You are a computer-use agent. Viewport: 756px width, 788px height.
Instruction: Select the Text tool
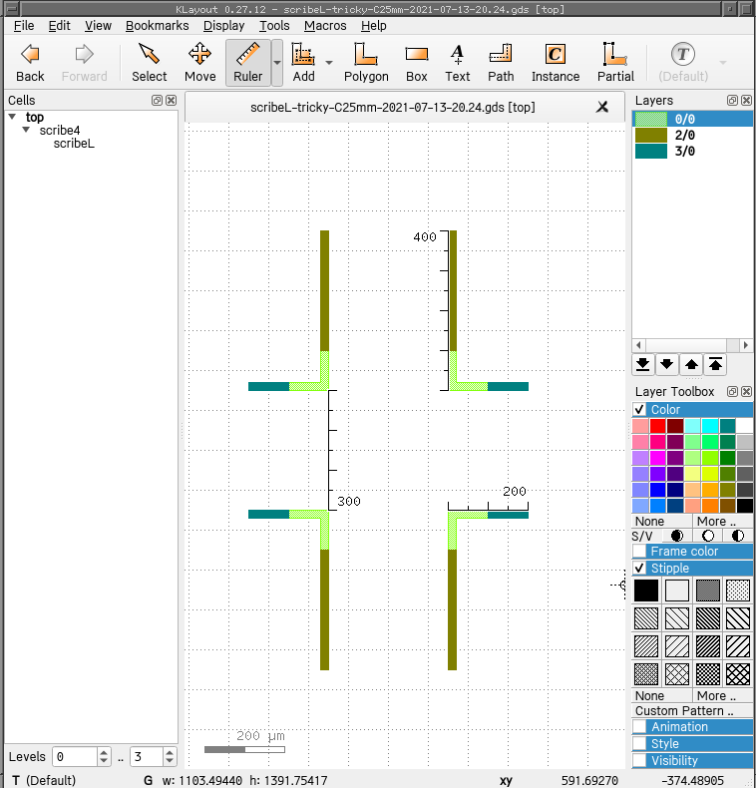tap(458, 63)
